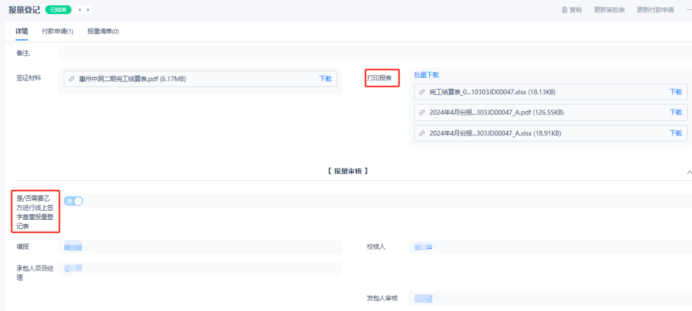Download the 2024年4月份报 xlsx (18.91KB)
The width and height of the screenshot is (692, 311).
coord(676,133)
